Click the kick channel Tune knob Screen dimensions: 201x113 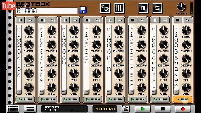click(29, 30)
